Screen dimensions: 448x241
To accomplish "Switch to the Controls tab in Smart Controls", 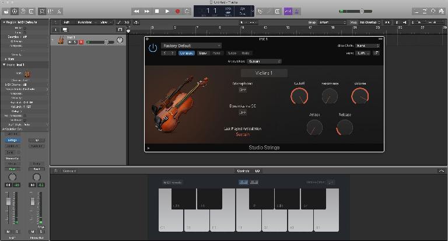I will click(x=243, y=171).
